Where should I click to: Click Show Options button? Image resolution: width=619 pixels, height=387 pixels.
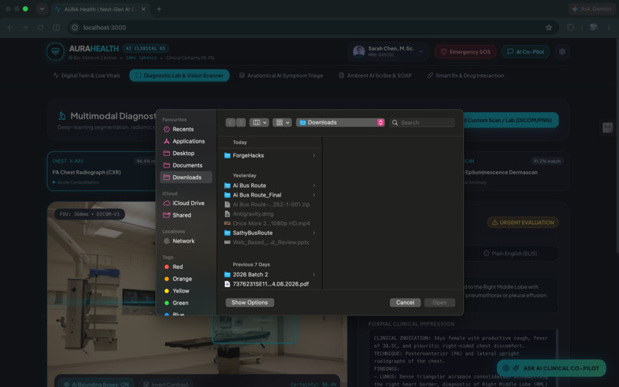[x=250, y=303]
